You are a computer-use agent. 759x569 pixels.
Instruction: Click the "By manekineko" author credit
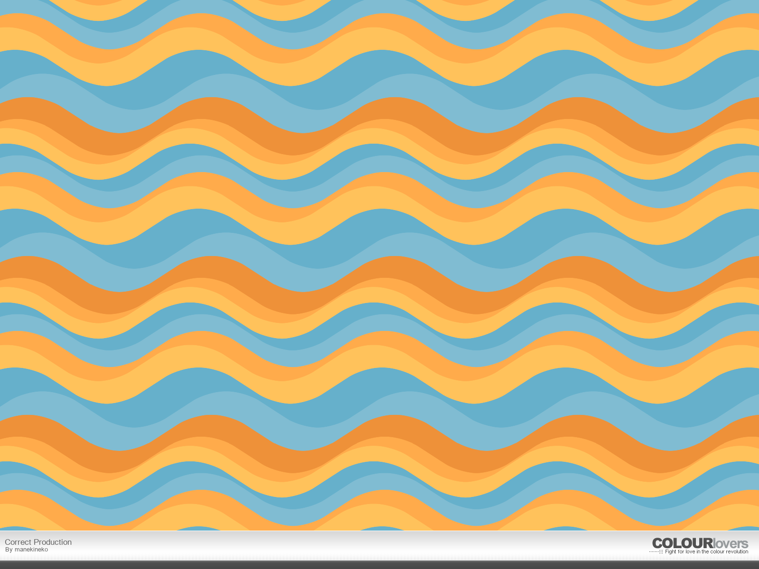click(27, 550)
